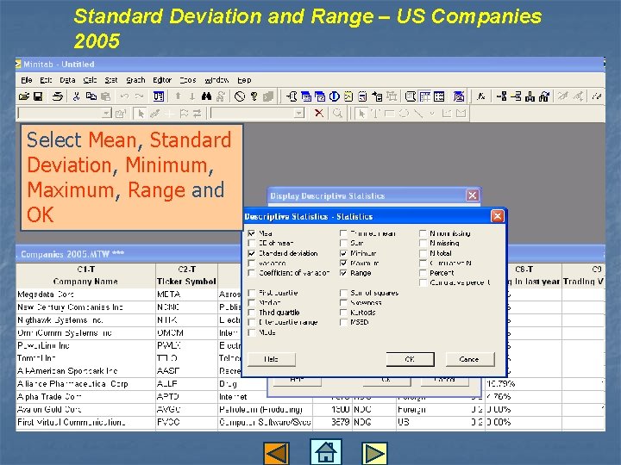Open the Edit menu
The image size is (621, 465).
pos(46,80)
